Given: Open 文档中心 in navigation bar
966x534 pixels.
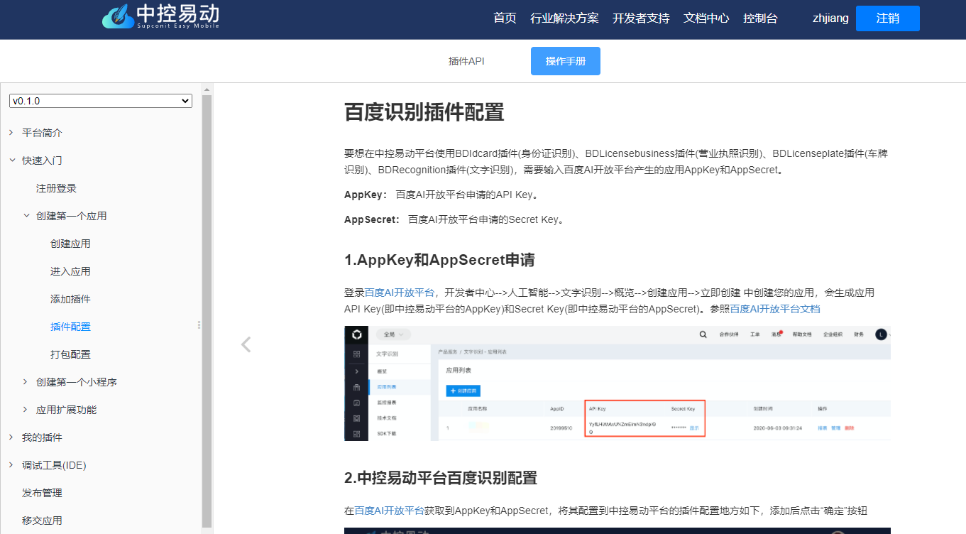Looking at the screenshot, I should 706,18.
